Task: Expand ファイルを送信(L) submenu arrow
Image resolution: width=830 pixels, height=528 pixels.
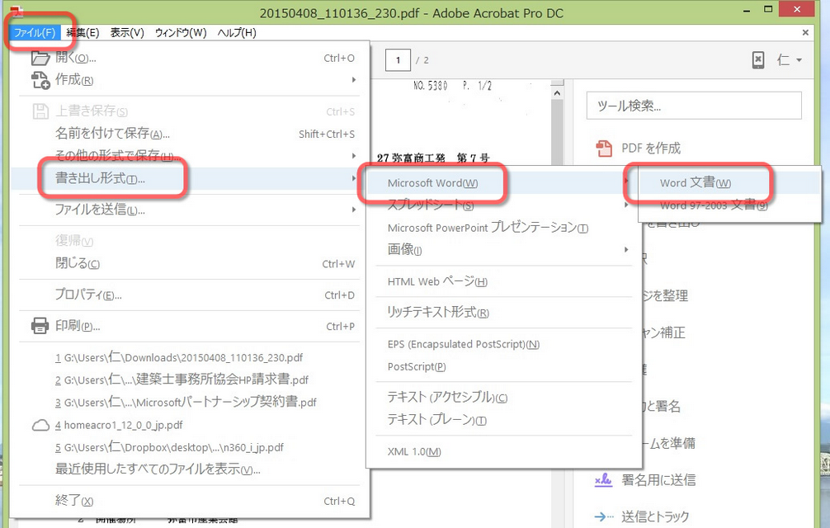Action: click(354, 210)
